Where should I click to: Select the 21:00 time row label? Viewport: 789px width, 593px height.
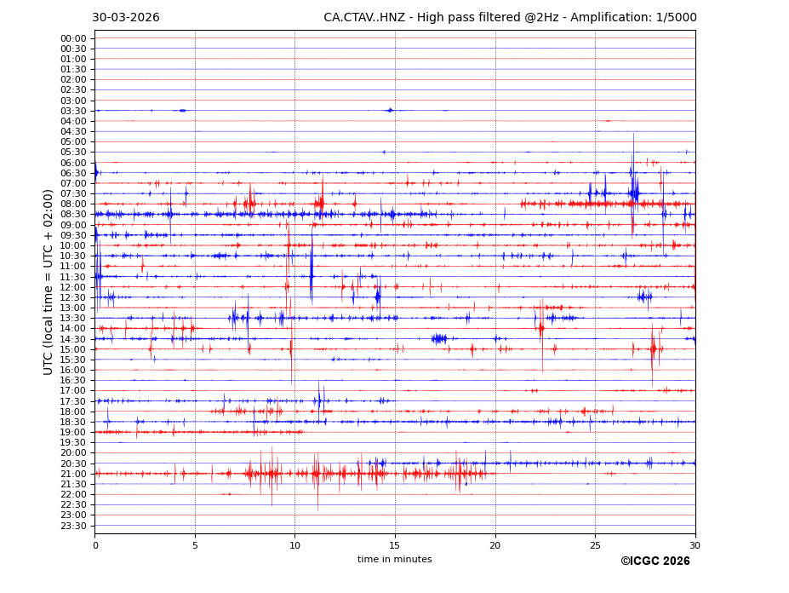pyautogui.click(x=73, y=474)
